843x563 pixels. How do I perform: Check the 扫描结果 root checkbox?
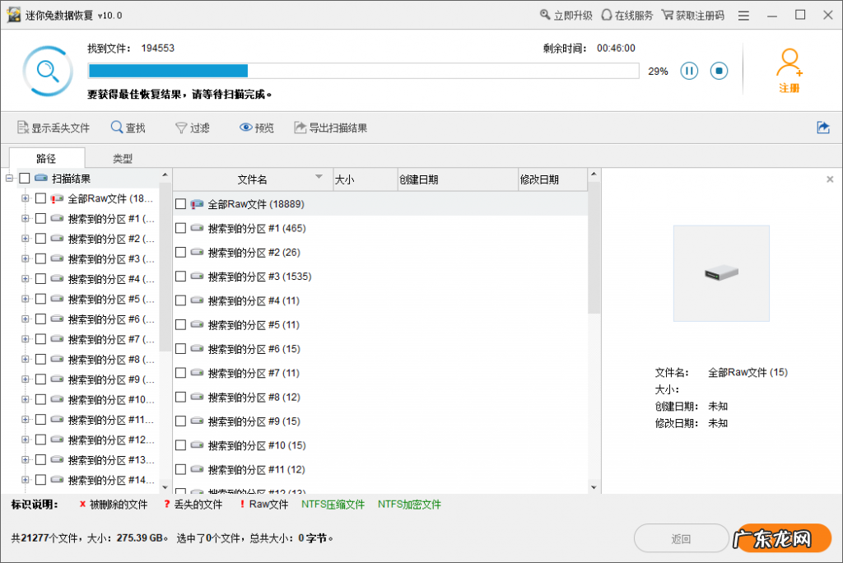25,179
